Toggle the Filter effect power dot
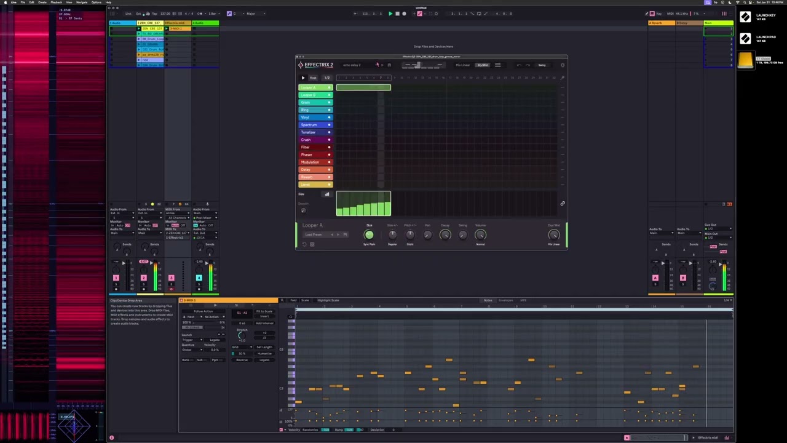 (x=329, y=147)
